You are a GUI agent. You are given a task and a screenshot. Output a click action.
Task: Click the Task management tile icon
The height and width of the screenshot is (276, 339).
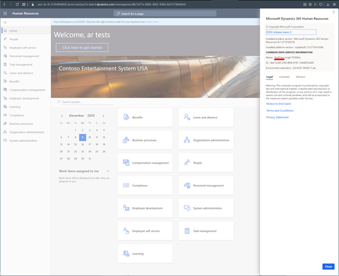187,231
